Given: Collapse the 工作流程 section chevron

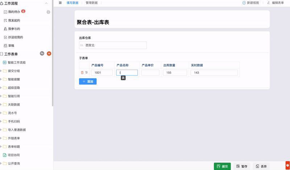Looking at the screenshot, I should tap(46, 3).
